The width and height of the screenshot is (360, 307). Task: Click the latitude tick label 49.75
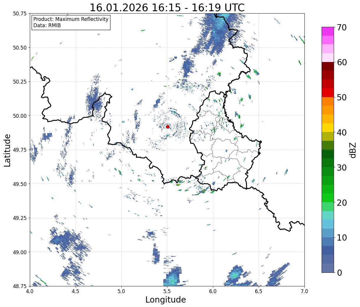pos(20,150)
